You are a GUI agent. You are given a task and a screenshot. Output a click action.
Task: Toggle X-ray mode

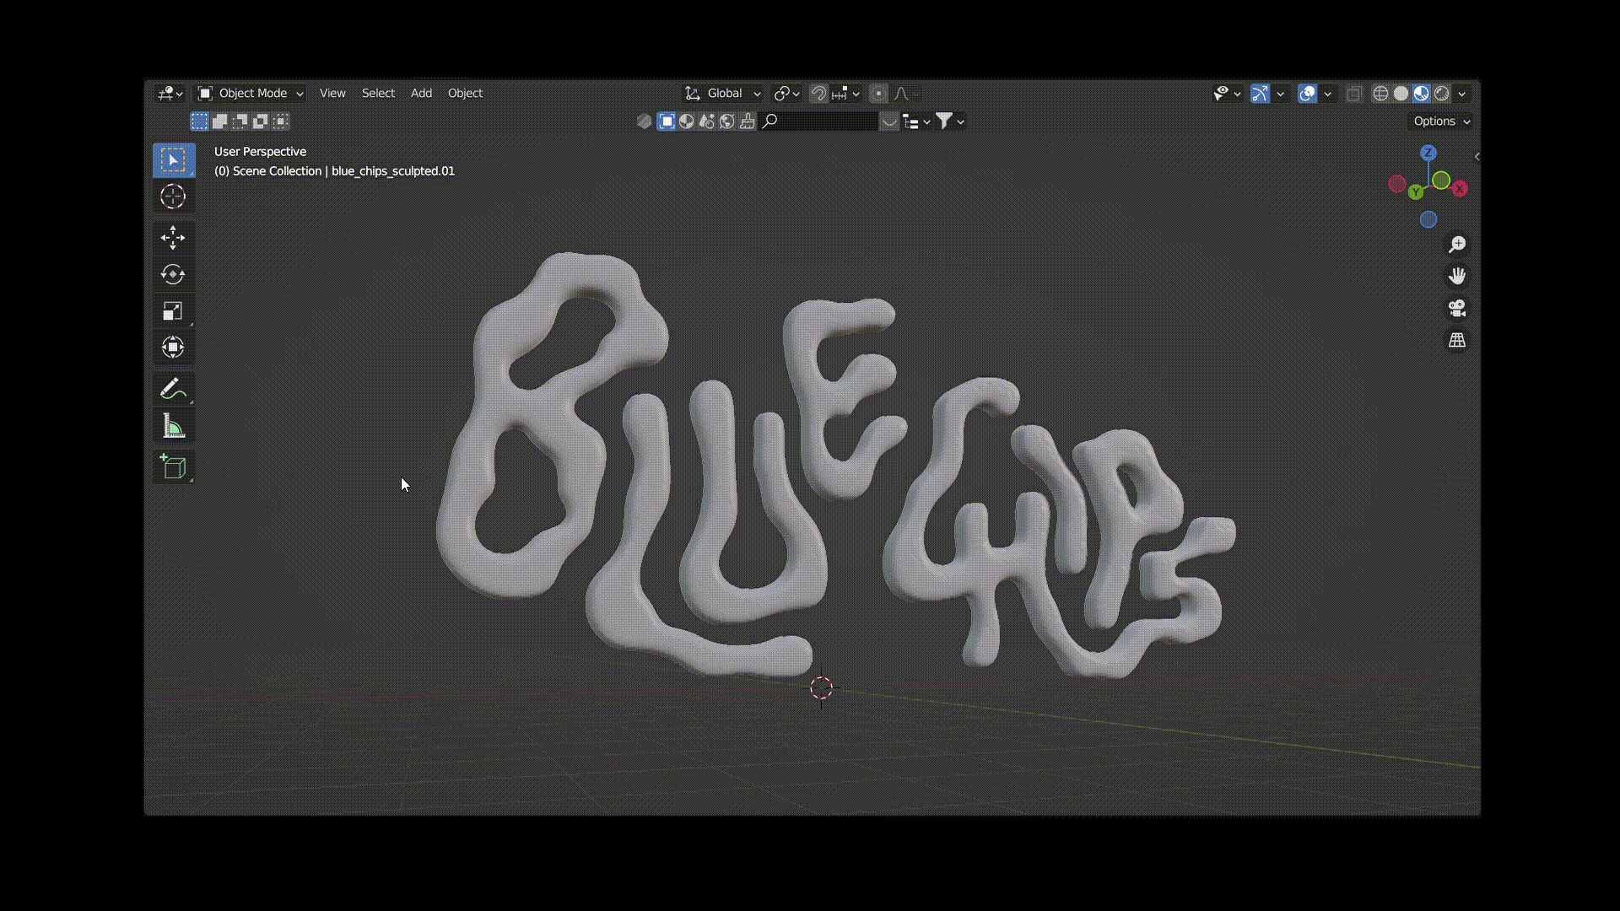point(1354,94)
